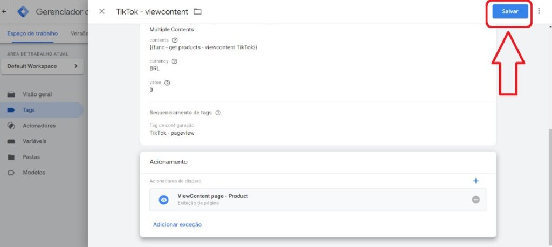Switch to Espaço de trabalho tab
This screenshot has height=247, width=552.
pyautogui.click(x=32, y=33)
